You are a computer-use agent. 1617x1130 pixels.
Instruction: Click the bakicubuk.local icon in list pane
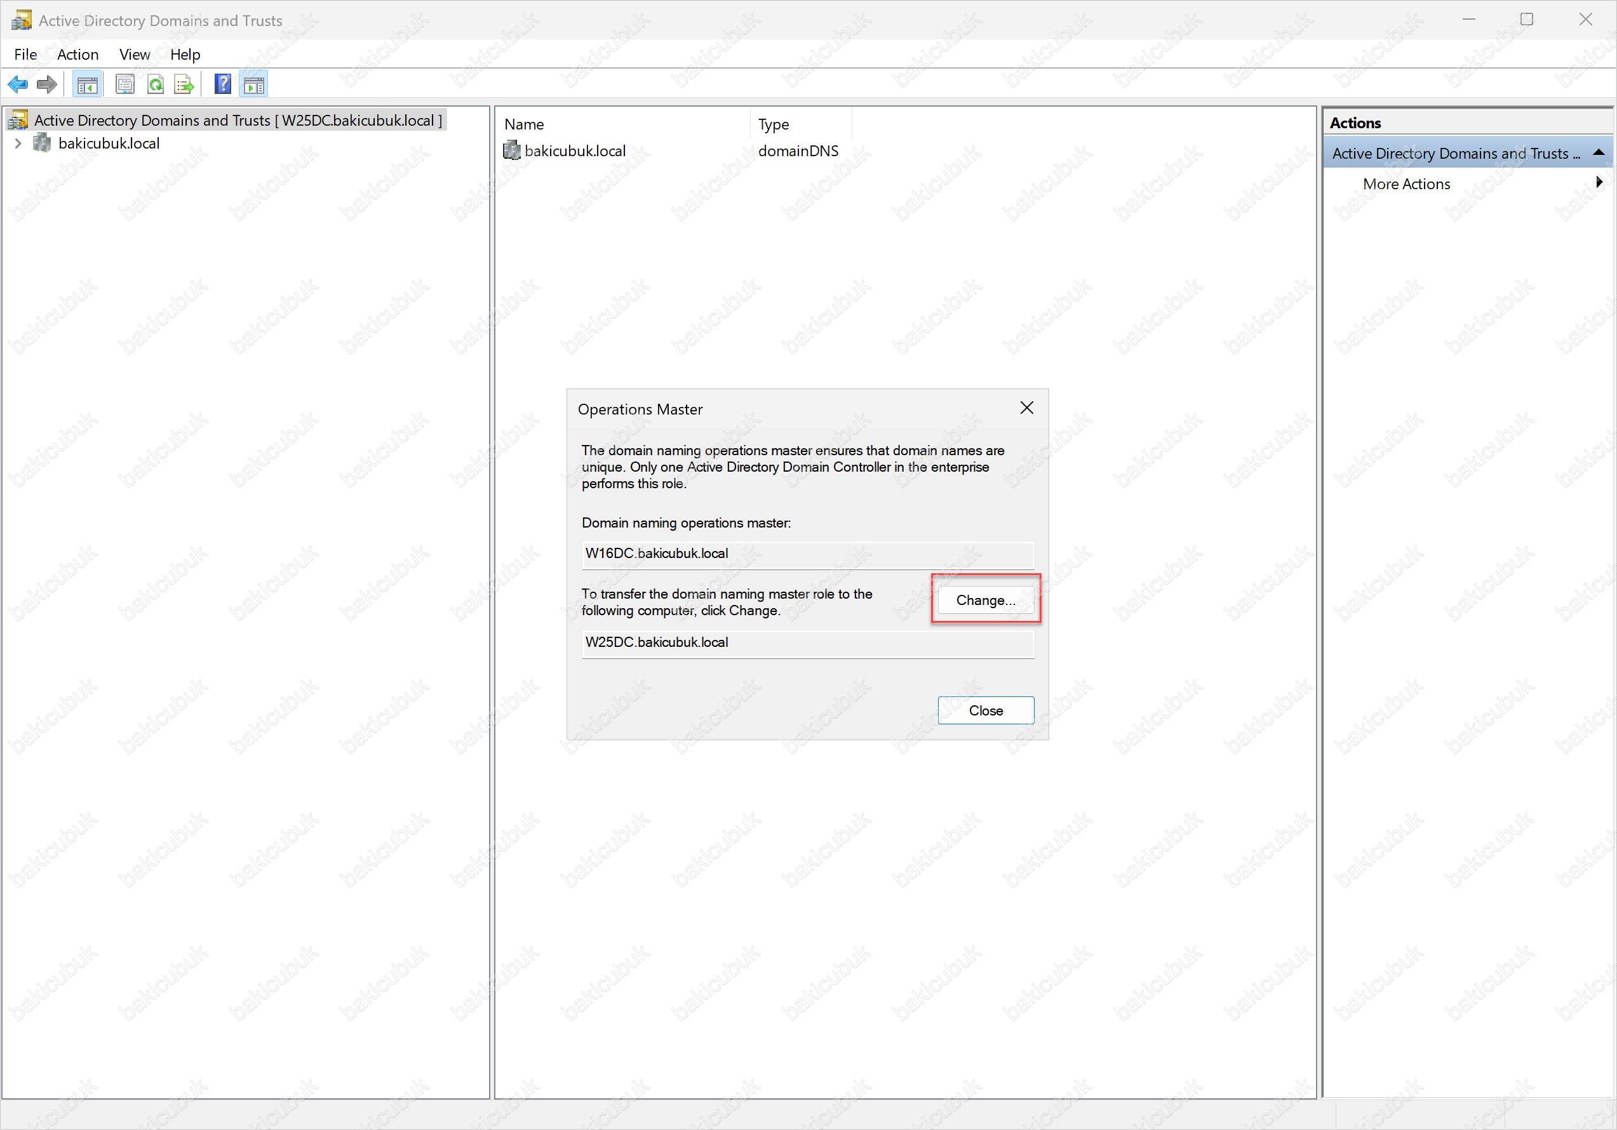pos(512,150)
